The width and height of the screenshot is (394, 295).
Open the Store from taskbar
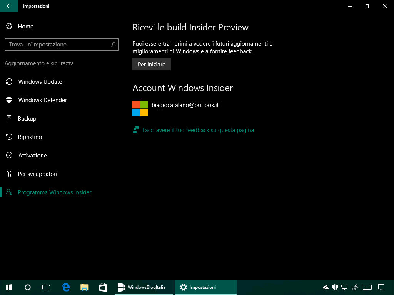tap(103, 287)
